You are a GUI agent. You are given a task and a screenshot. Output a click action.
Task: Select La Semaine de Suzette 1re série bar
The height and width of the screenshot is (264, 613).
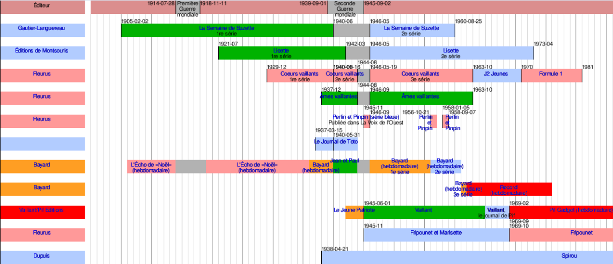coord(227,31)
